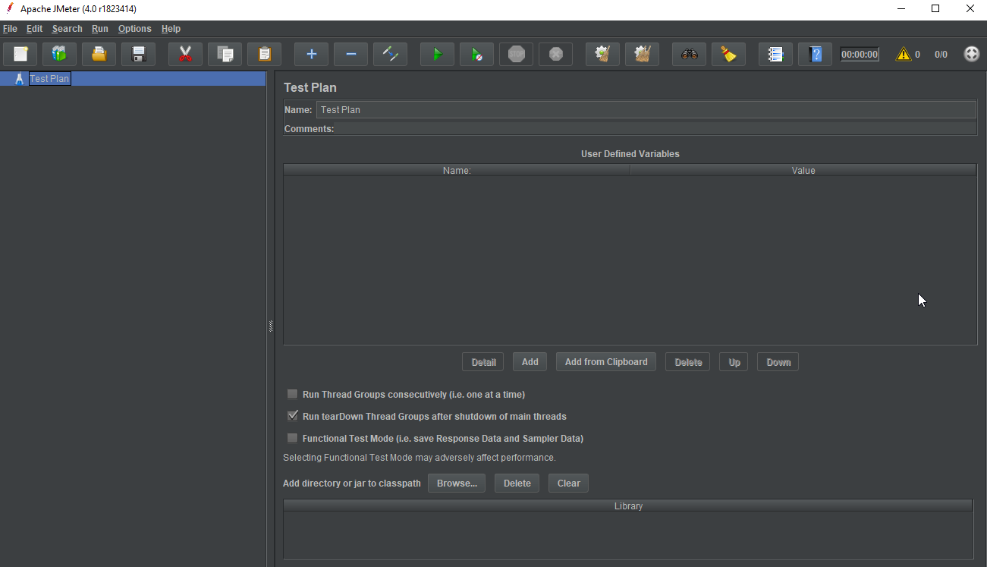The height and width of the screenshot is (567, 987).
Task: Open Search with the binoculars icon
Action: (690, 55)
